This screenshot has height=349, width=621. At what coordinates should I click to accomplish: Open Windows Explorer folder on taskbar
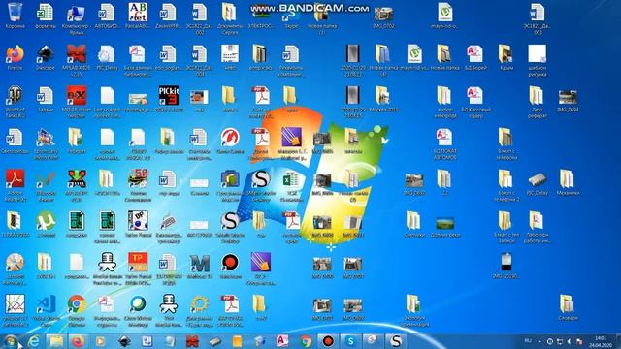(x=56, y=341)
